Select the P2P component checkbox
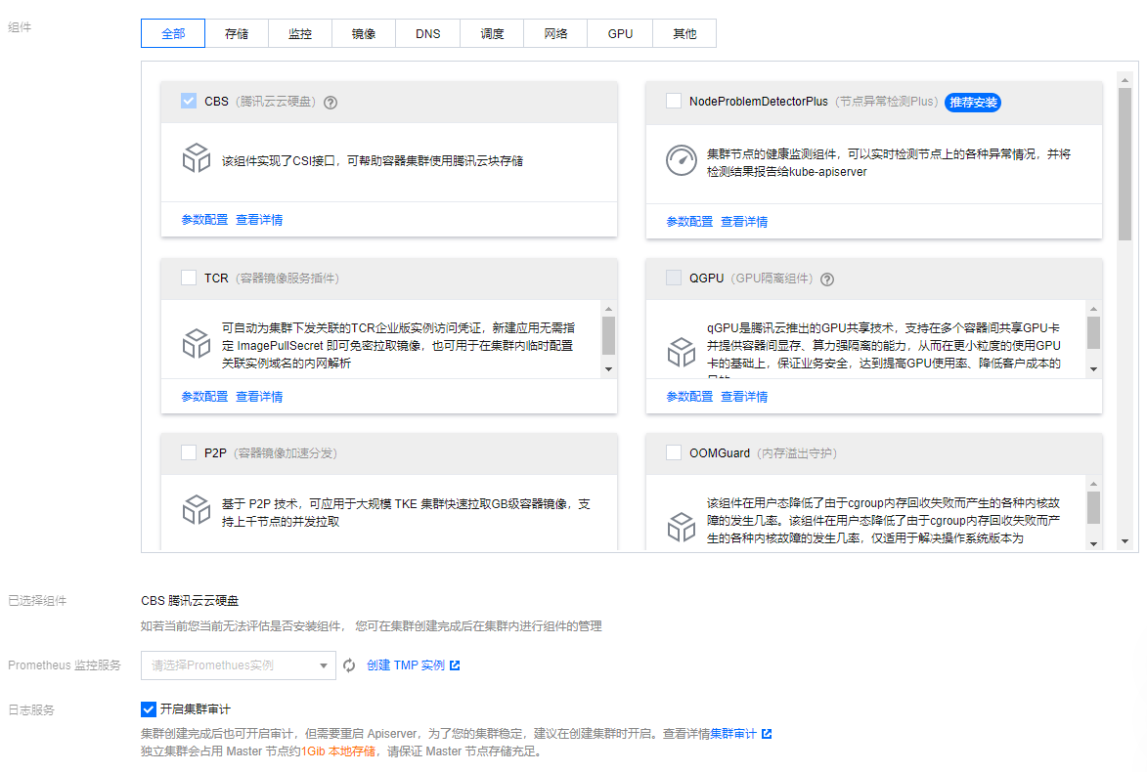Viewport: 1147px width, 772px height. (189, 452)
